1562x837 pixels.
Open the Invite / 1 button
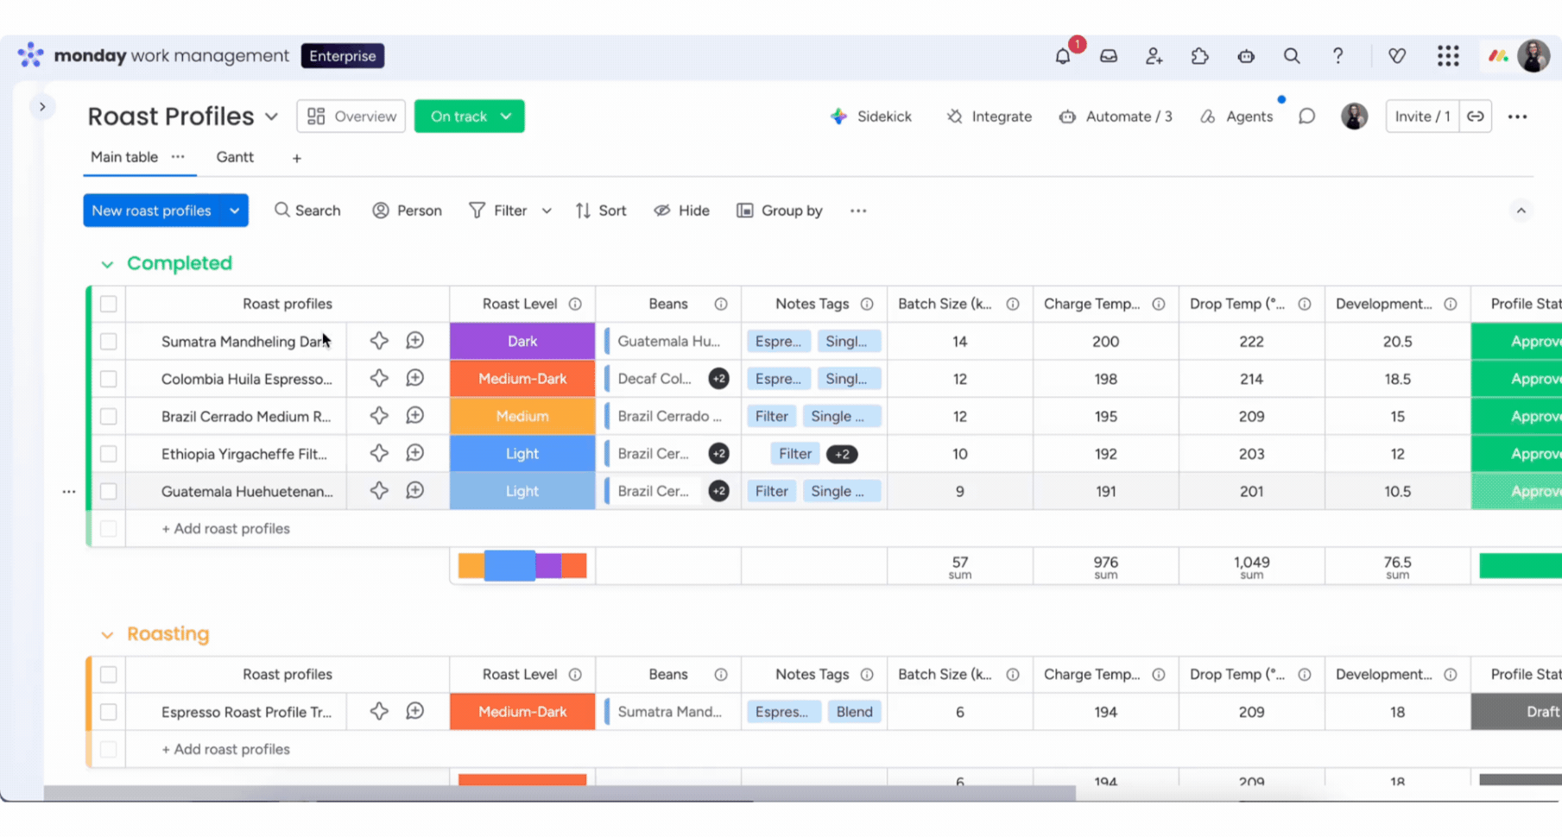pos(1422,116)
